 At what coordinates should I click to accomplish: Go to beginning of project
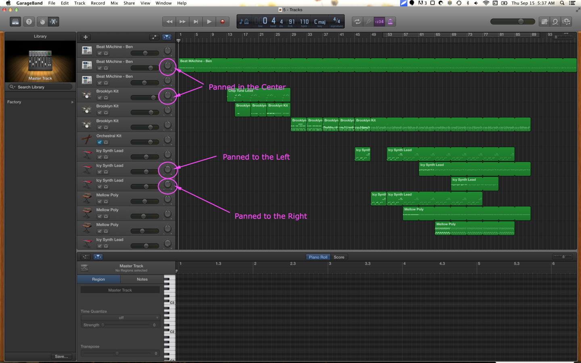(196, 22)
